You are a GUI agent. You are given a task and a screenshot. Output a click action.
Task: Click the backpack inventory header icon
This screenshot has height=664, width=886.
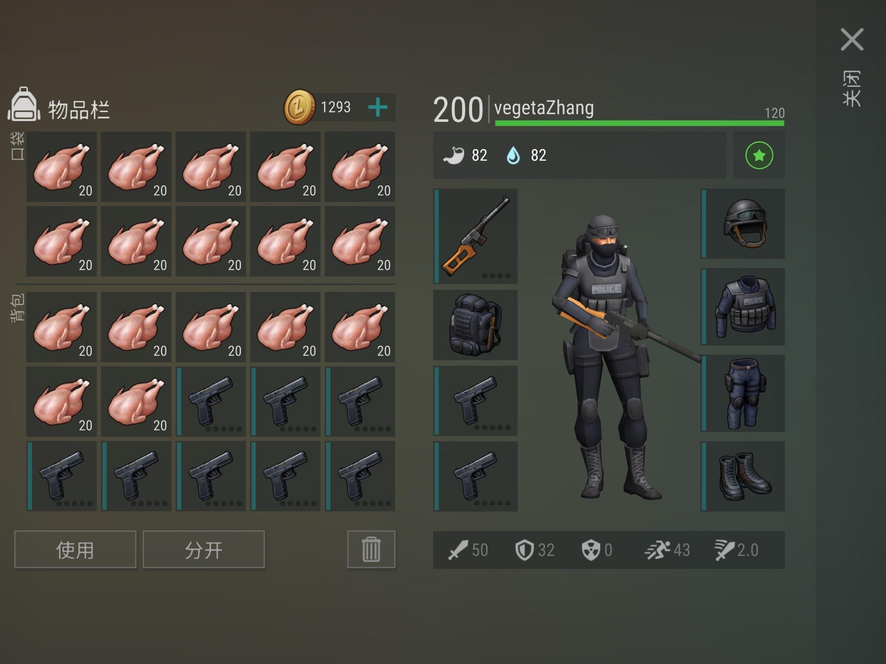pos(24,104)
